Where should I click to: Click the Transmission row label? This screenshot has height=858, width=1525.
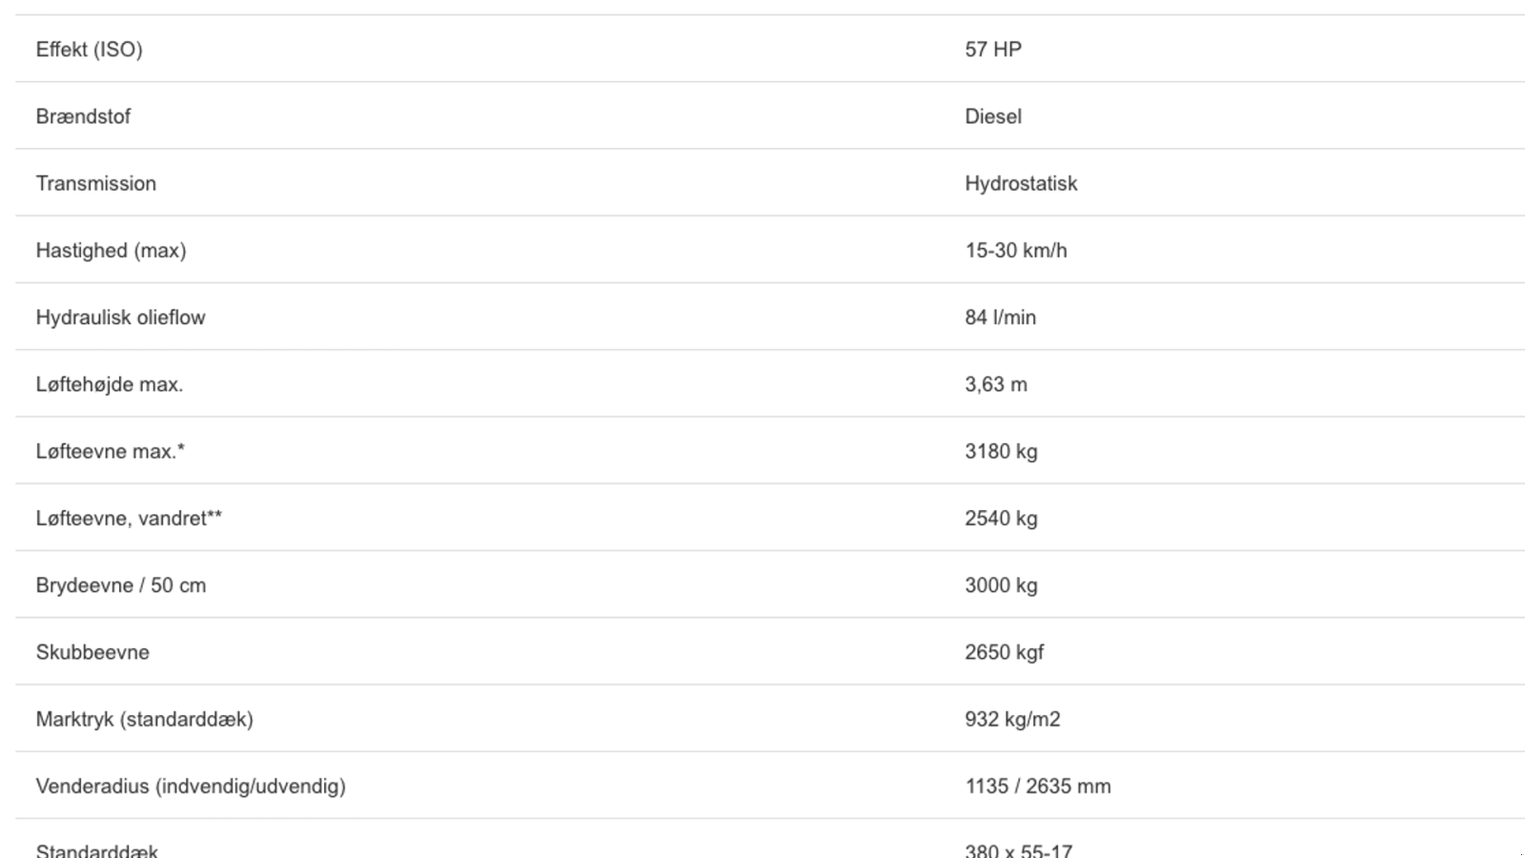(95, 183)
